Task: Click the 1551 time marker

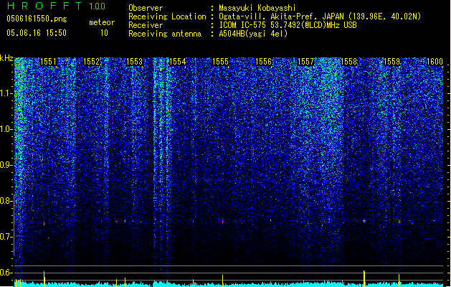Action: (48, 62)
